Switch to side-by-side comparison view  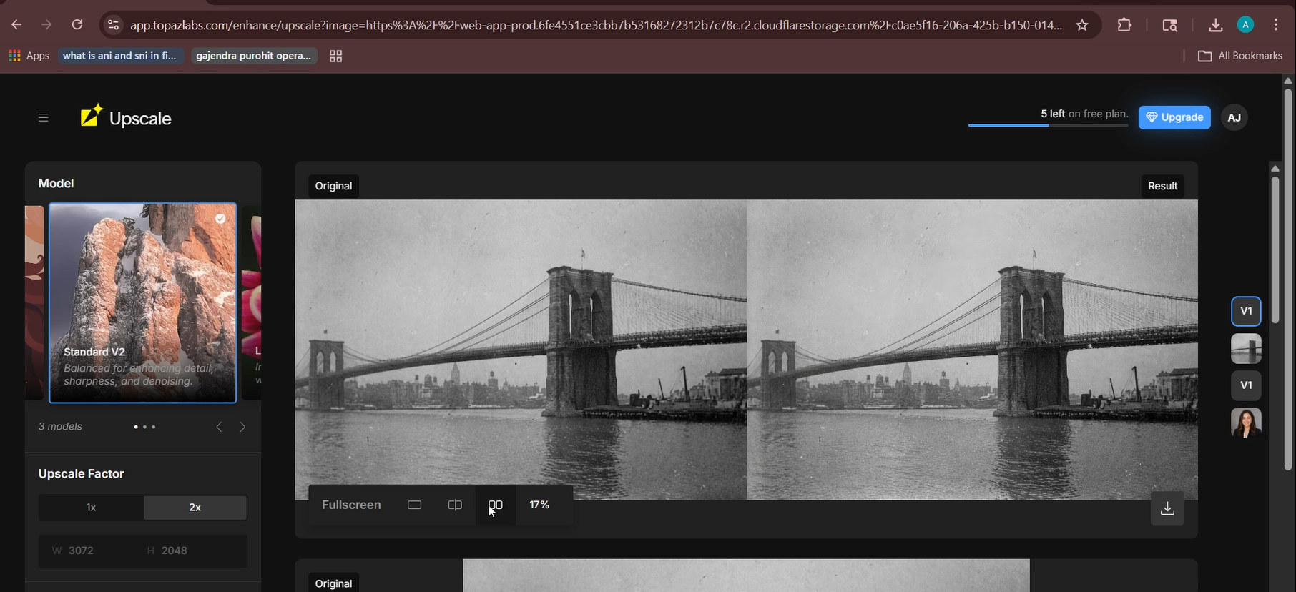pyautogui.click(x=496, y=505)
